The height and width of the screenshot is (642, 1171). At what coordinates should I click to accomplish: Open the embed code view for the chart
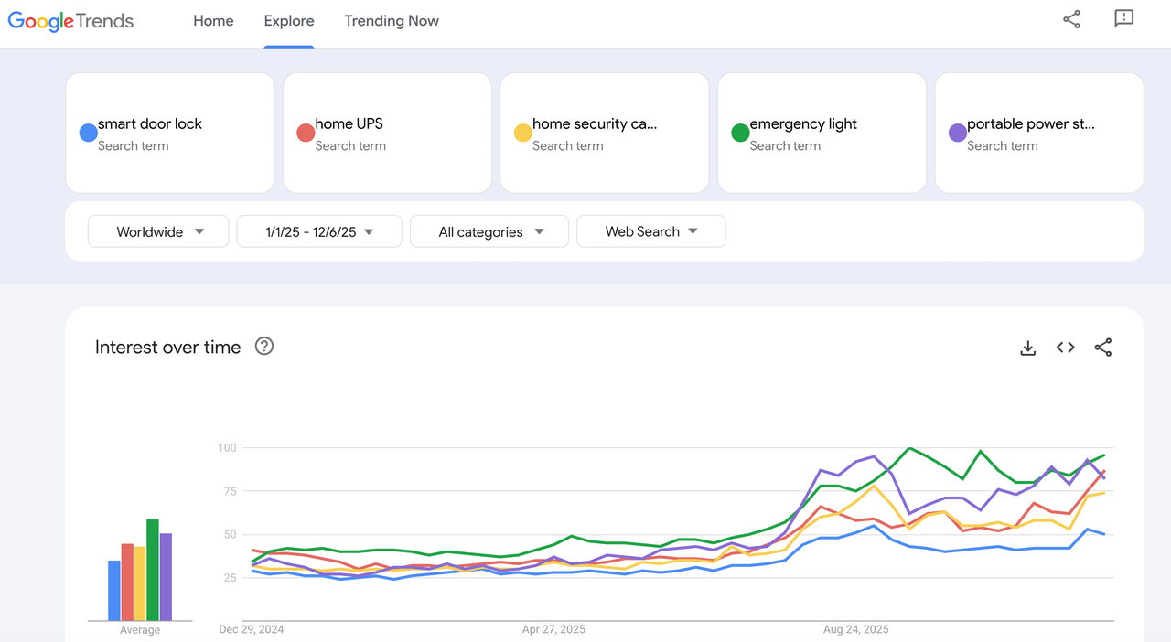[x=1065, y=348]
